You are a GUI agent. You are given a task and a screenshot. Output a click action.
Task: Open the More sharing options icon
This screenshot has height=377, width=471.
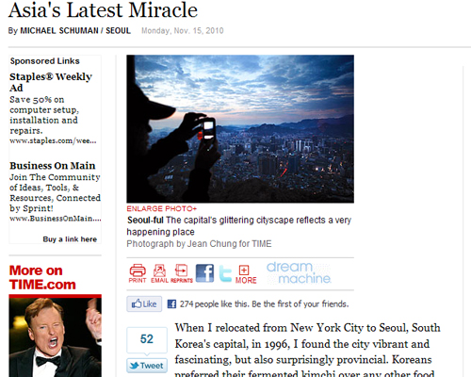(246, 274)
